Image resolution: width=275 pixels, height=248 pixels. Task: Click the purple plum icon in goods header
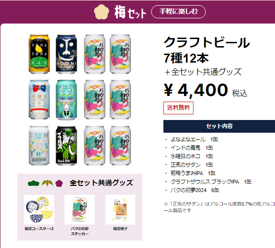(59, 184)
